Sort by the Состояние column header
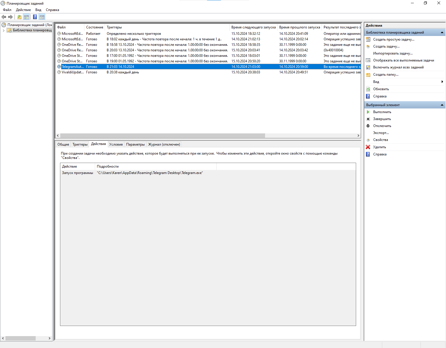The width and height of the screenshot is (446, 348). (x=95, y=27)
